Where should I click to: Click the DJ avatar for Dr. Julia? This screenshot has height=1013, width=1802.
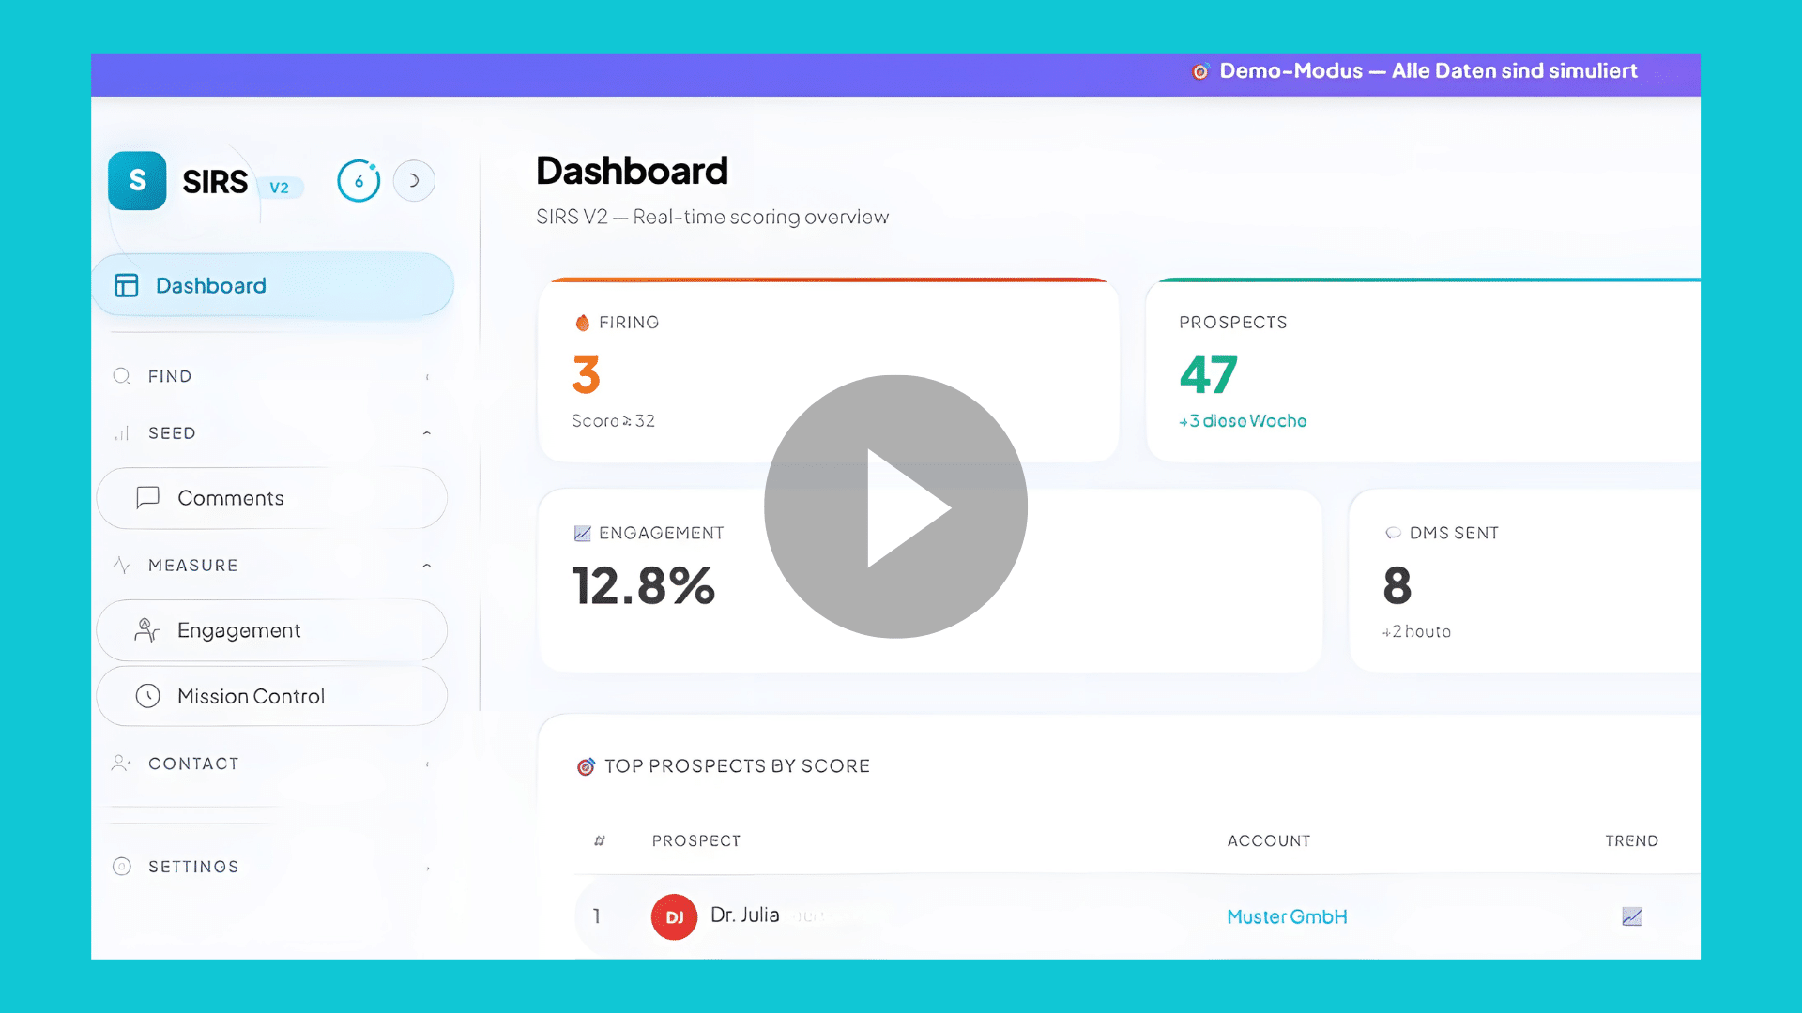(674, 916)
